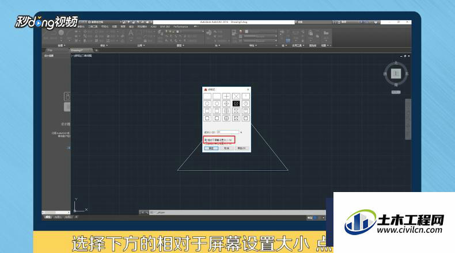Viewport: 455px width, 253px height.
Task: Enable 相对于屏幕设置大小 radio option
Action: (x=218, y=140)
